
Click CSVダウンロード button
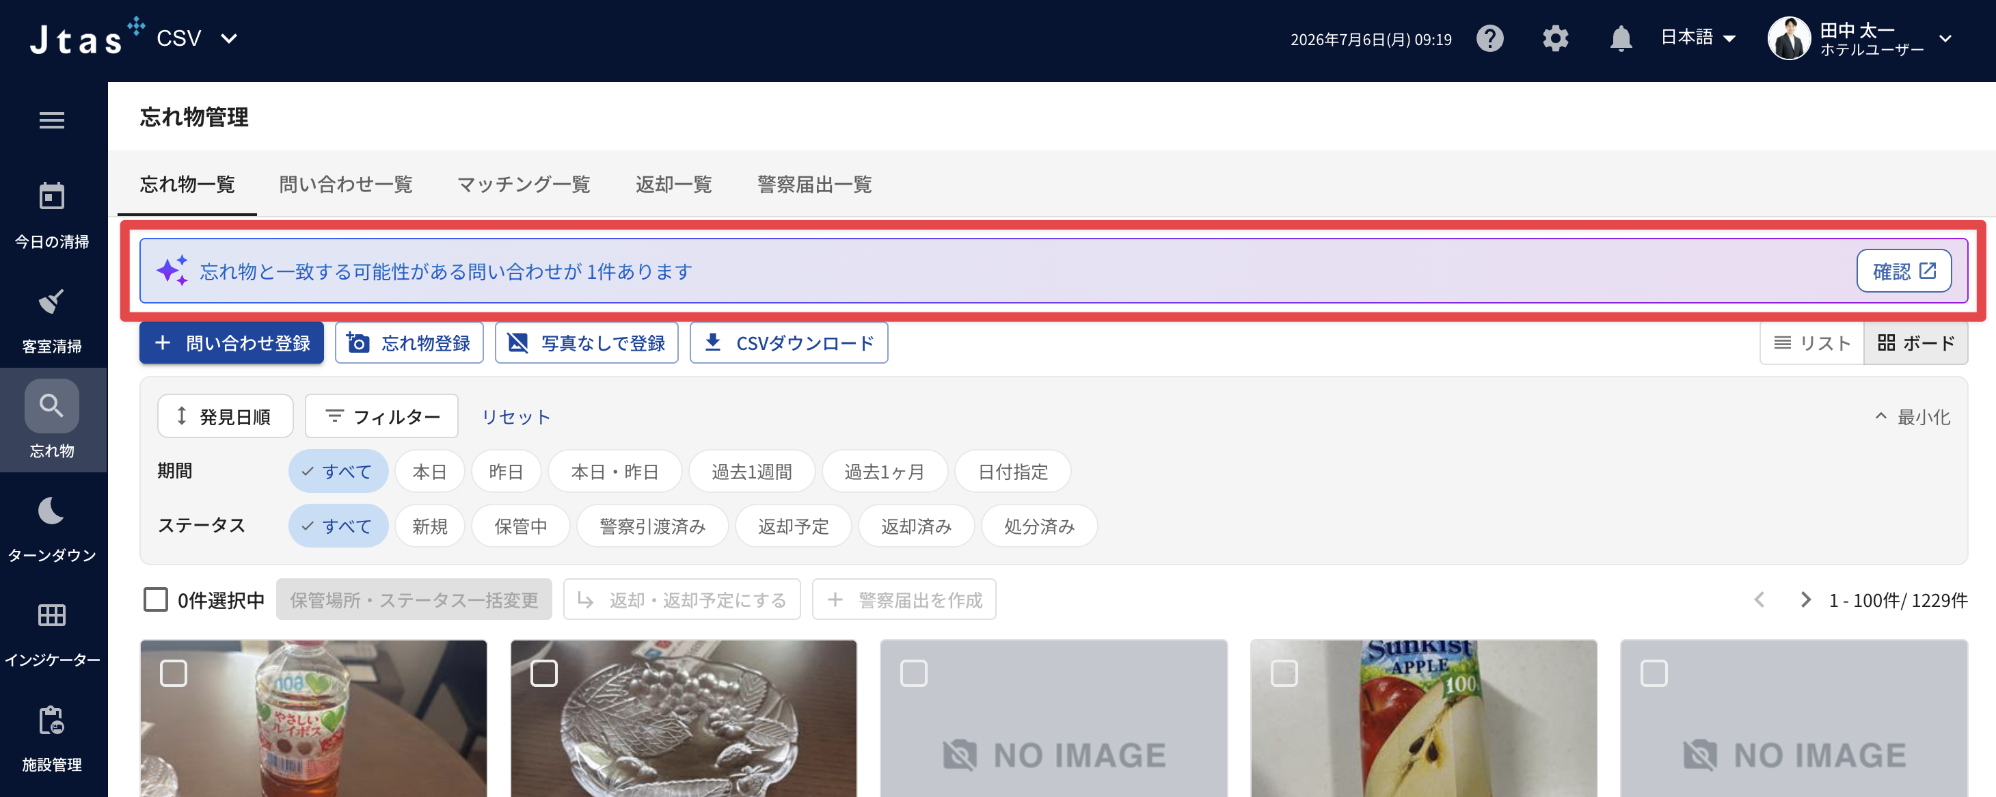(789, 342)
